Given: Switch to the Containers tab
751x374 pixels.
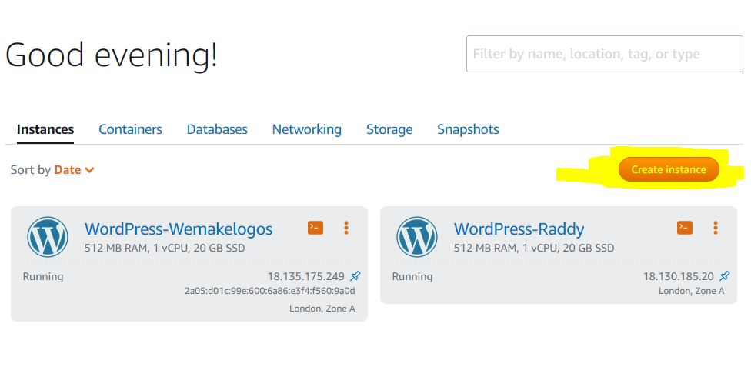Looking at the screenshot, I should [x=130, y=129].
